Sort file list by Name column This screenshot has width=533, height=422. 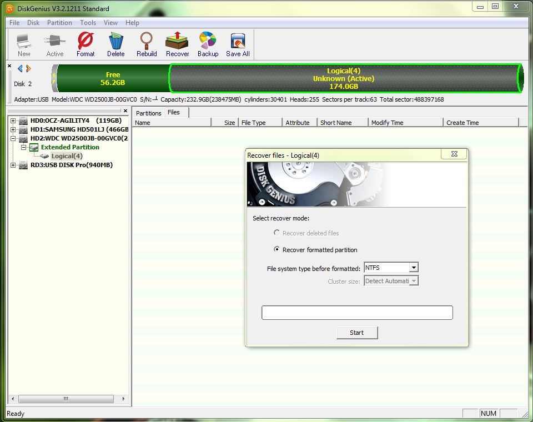point(172,123)
